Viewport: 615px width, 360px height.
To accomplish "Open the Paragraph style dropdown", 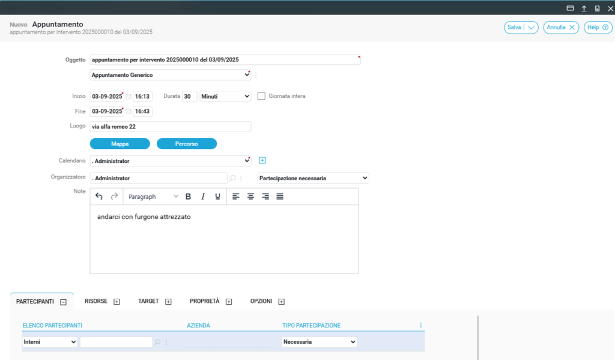I will (153, 197).
